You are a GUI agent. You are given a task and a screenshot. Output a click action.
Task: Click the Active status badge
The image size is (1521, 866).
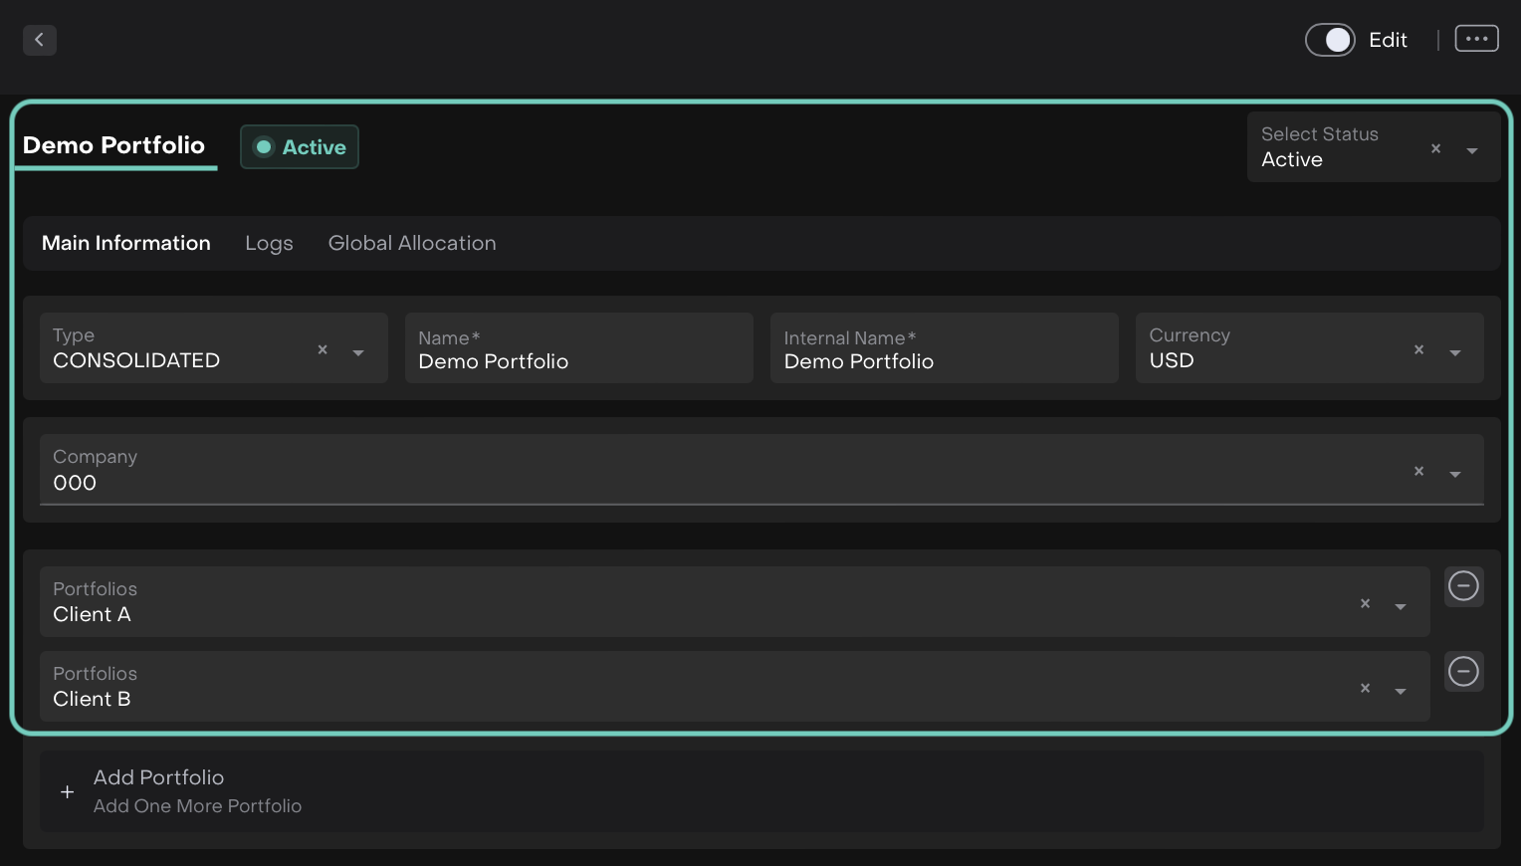(x=300, y=147)
